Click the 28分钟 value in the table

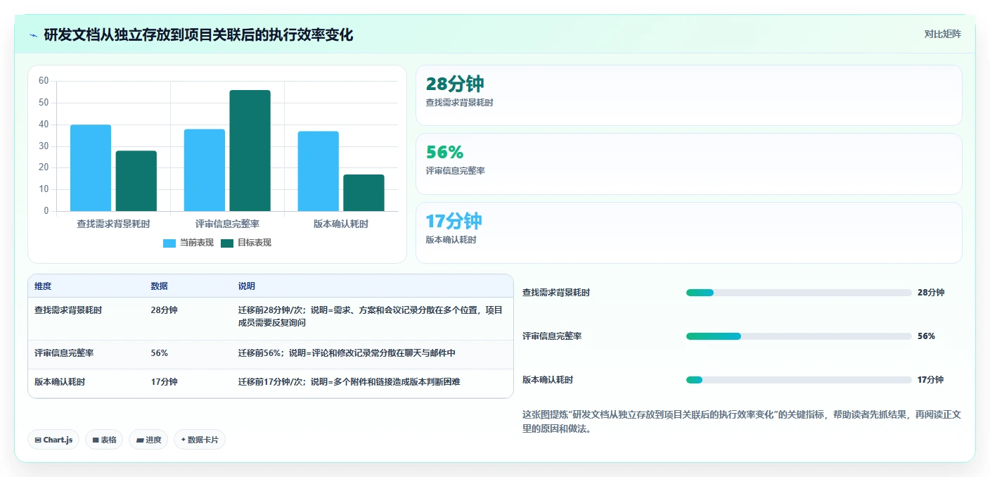[164, 310]
